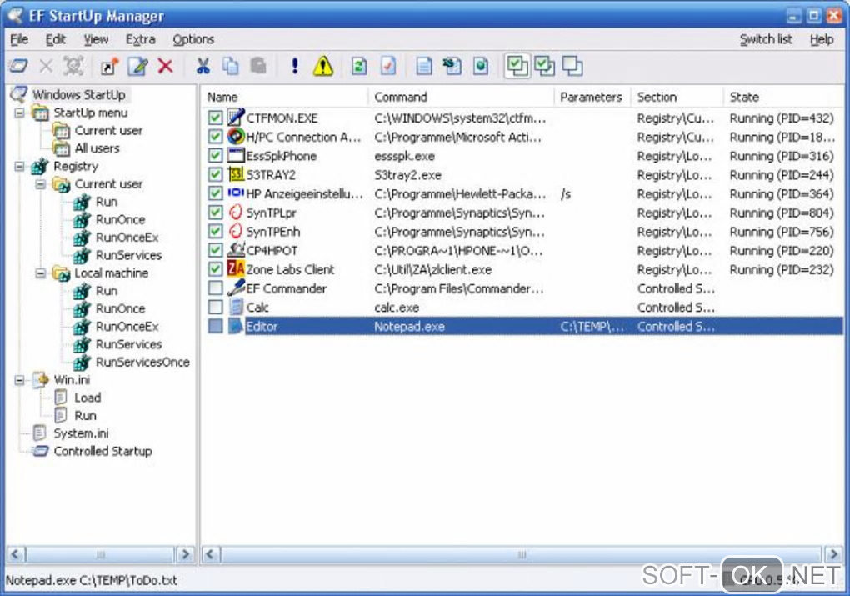
Task: Click the document with red checkmark icon
Action: 387,66
